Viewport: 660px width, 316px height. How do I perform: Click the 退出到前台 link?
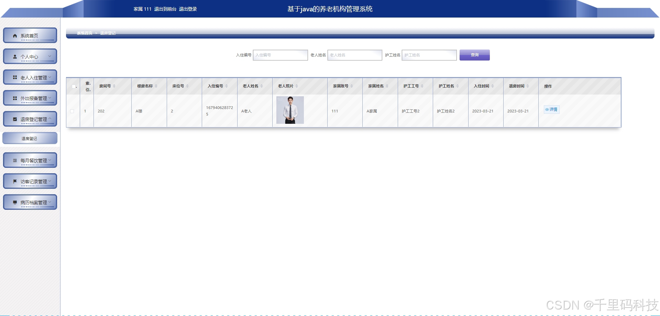coord(165,9)
